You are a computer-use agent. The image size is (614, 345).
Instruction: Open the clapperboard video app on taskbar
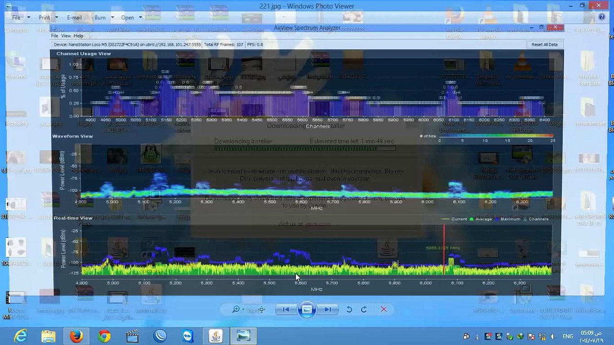coord(132,336)
